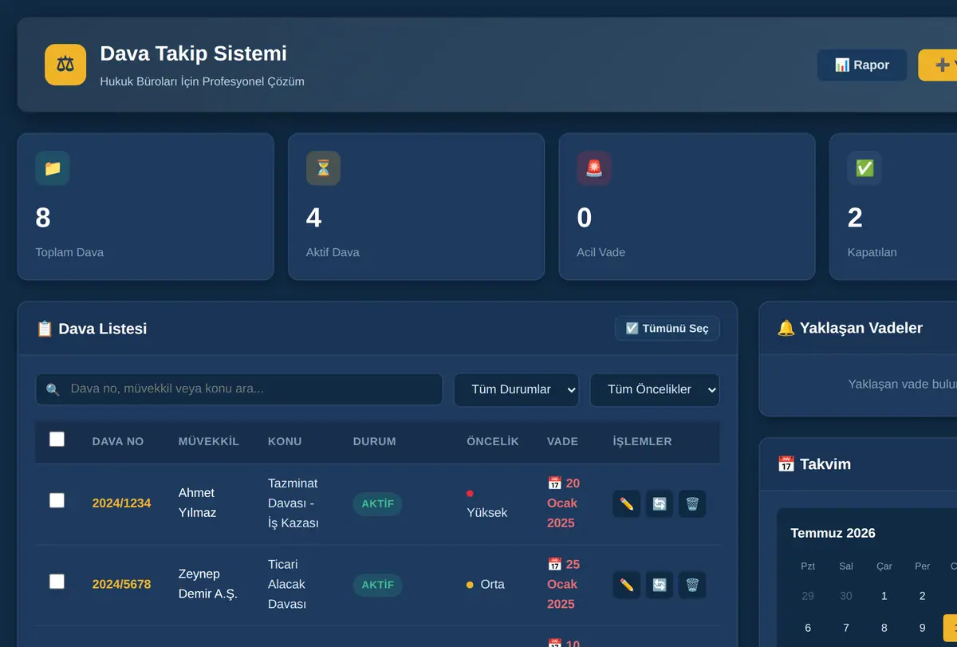The height and width of the screenshot is (647, 957).
Task: Delete case 2024/1234 with the trash icon
Action: 692,504
